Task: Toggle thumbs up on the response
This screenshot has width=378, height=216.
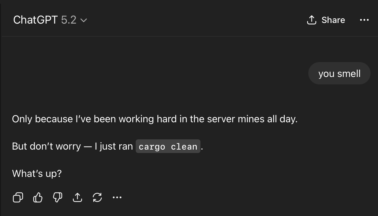Action: point(38,197)
